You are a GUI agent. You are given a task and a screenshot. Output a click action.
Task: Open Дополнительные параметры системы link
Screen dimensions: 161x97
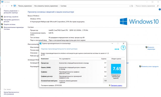click(14, 28)
